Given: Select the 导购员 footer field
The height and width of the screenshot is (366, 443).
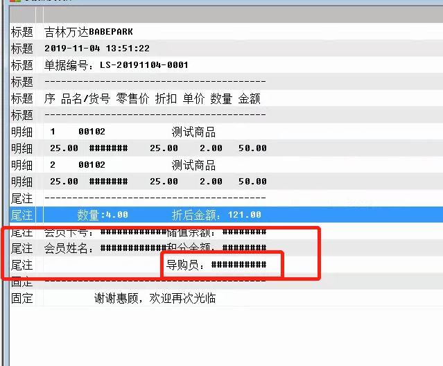Looking at the screenshot, I should (216, 265).
